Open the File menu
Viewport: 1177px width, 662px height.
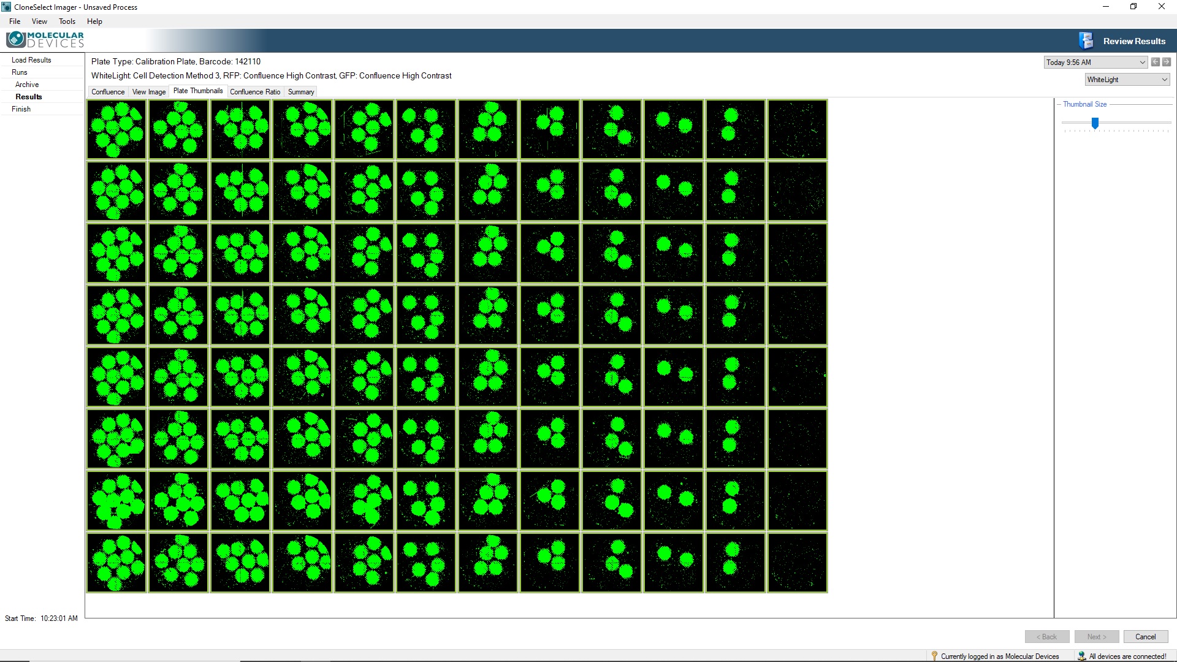[x=15, y=21]
